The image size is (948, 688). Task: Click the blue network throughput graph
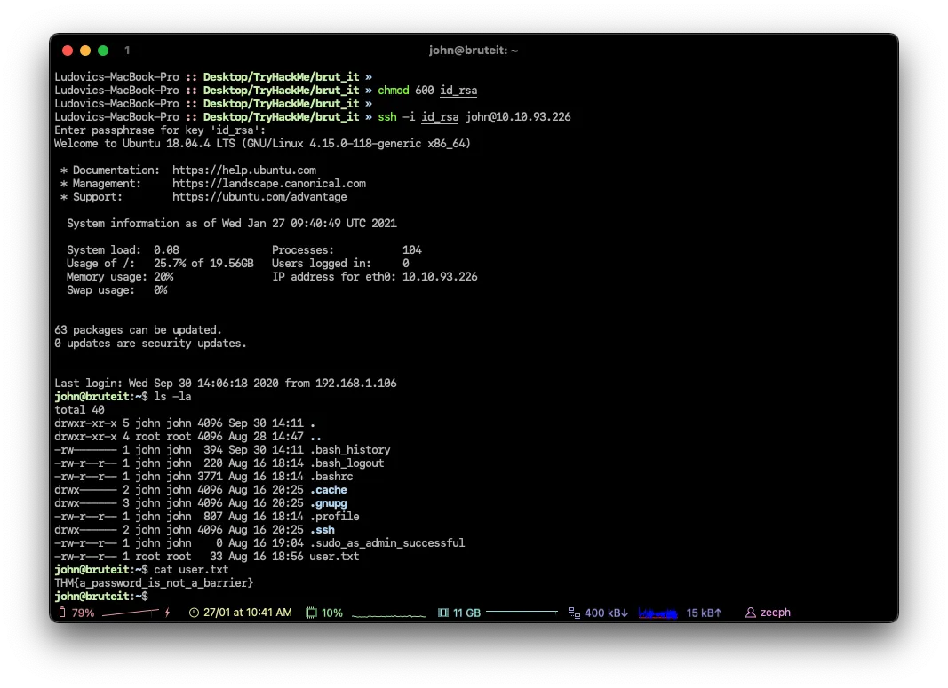point(658,613)
